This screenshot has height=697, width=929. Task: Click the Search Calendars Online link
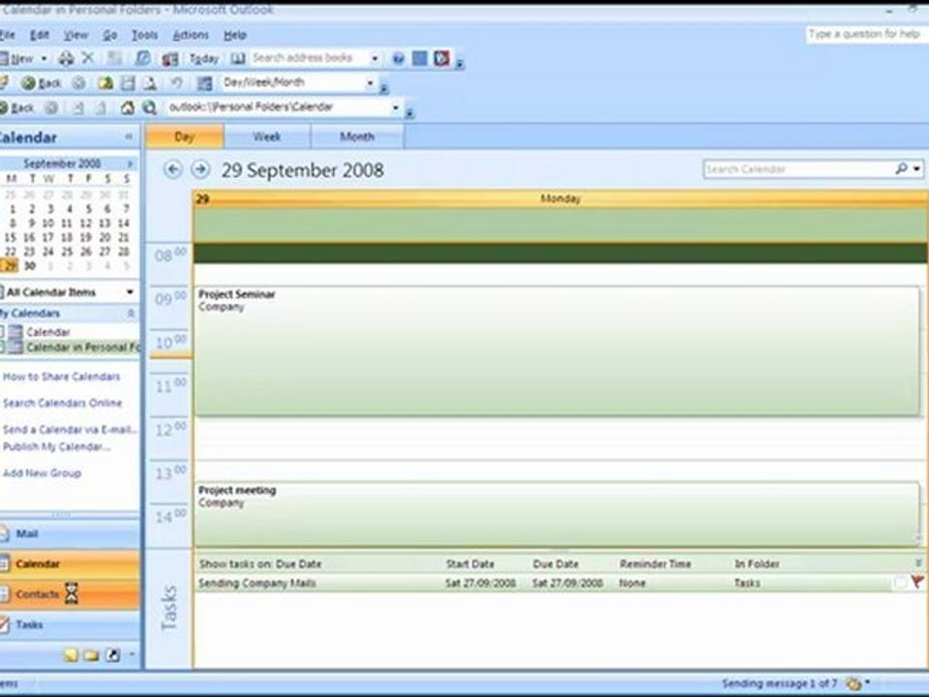coord(62,403)
